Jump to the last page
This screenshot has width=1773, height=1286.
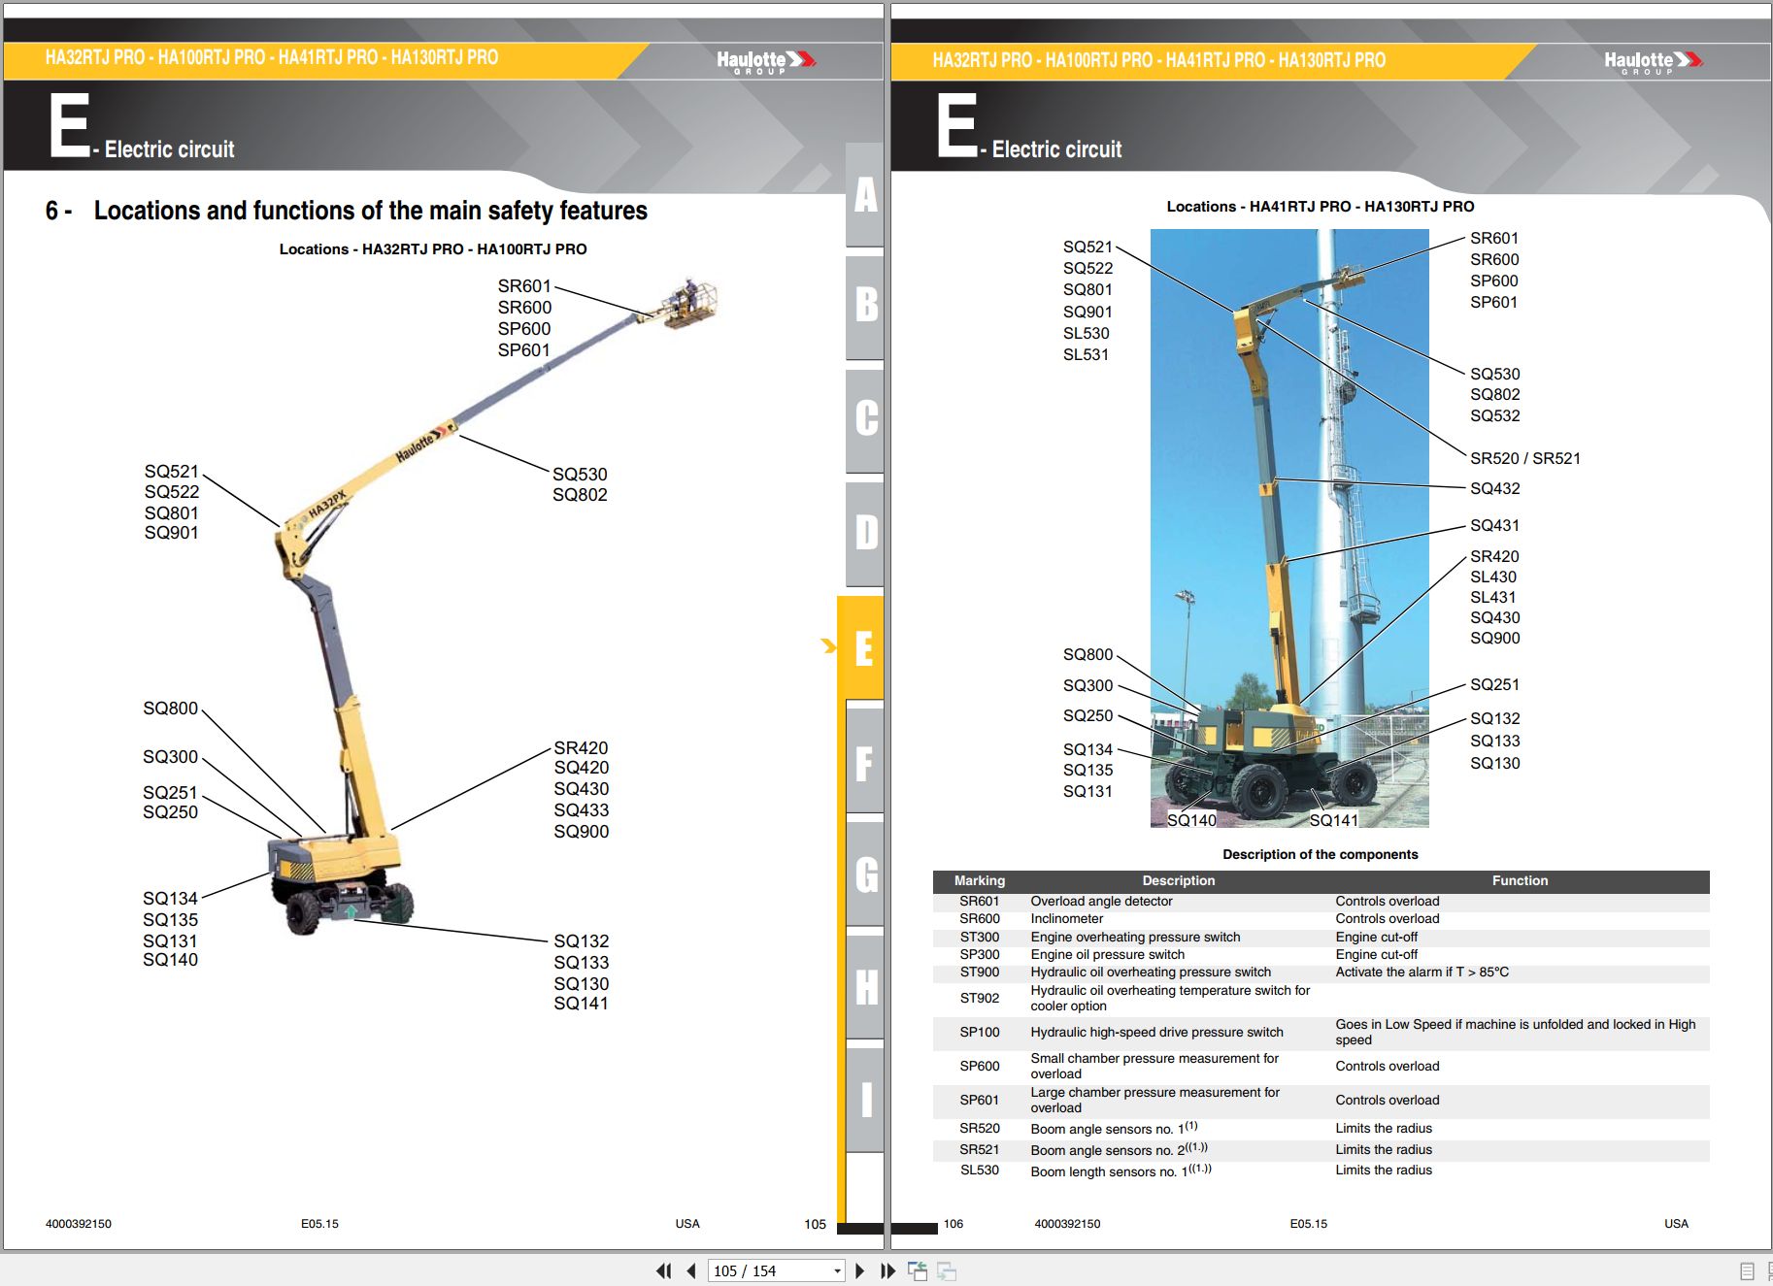point(887,1270)
